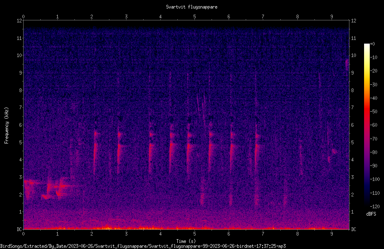Click '5' on the top time axis
Screen dimensions: 384x249
(x=194, y=17)
